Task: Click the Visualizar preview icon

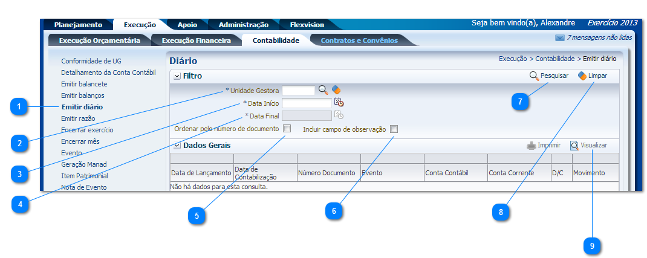Action: click(x=574, y=146)
